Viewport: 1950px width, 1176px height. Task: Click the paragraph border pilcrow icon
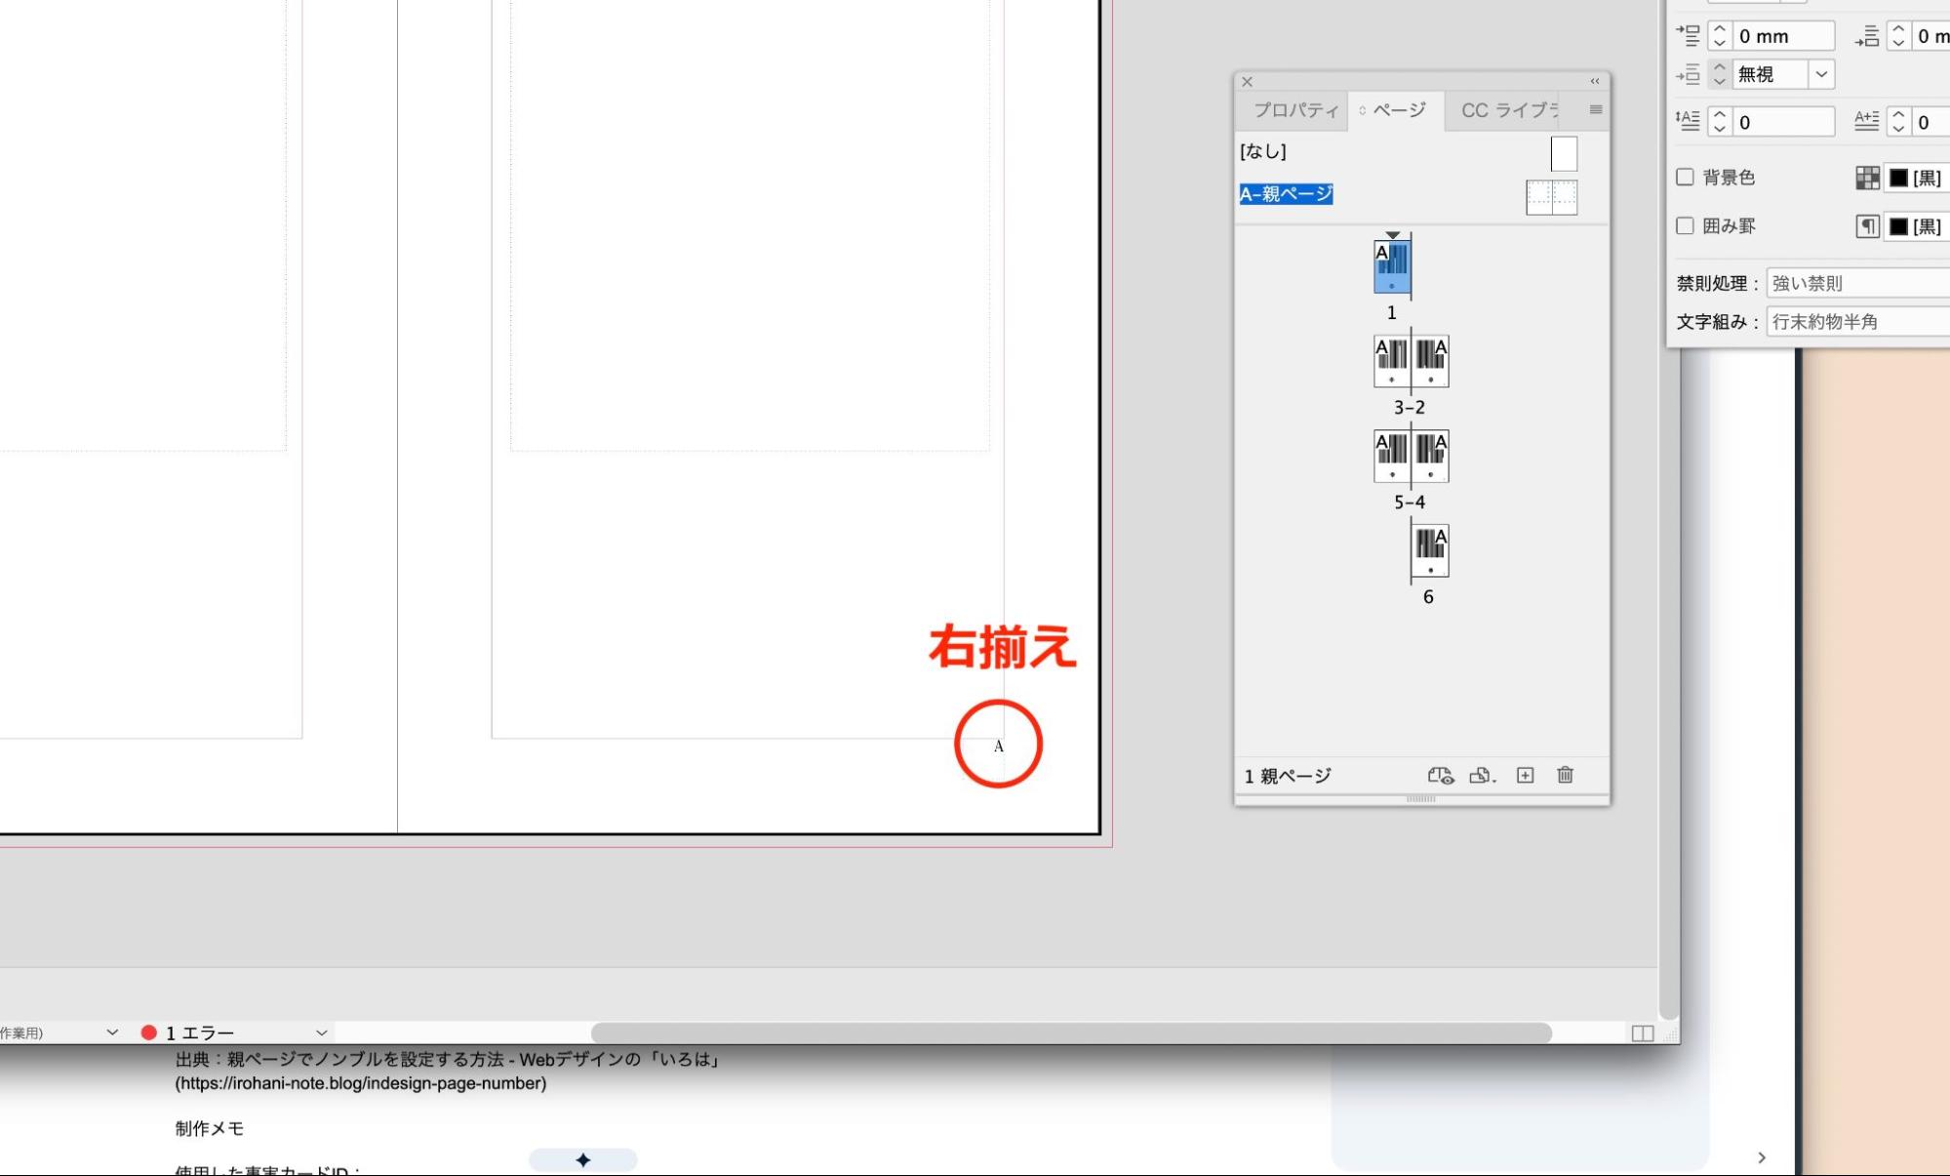click(1867, 226)
